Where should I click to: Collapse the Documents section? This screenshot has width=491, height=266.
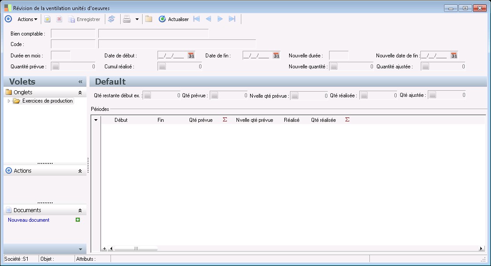click(80, 210)
